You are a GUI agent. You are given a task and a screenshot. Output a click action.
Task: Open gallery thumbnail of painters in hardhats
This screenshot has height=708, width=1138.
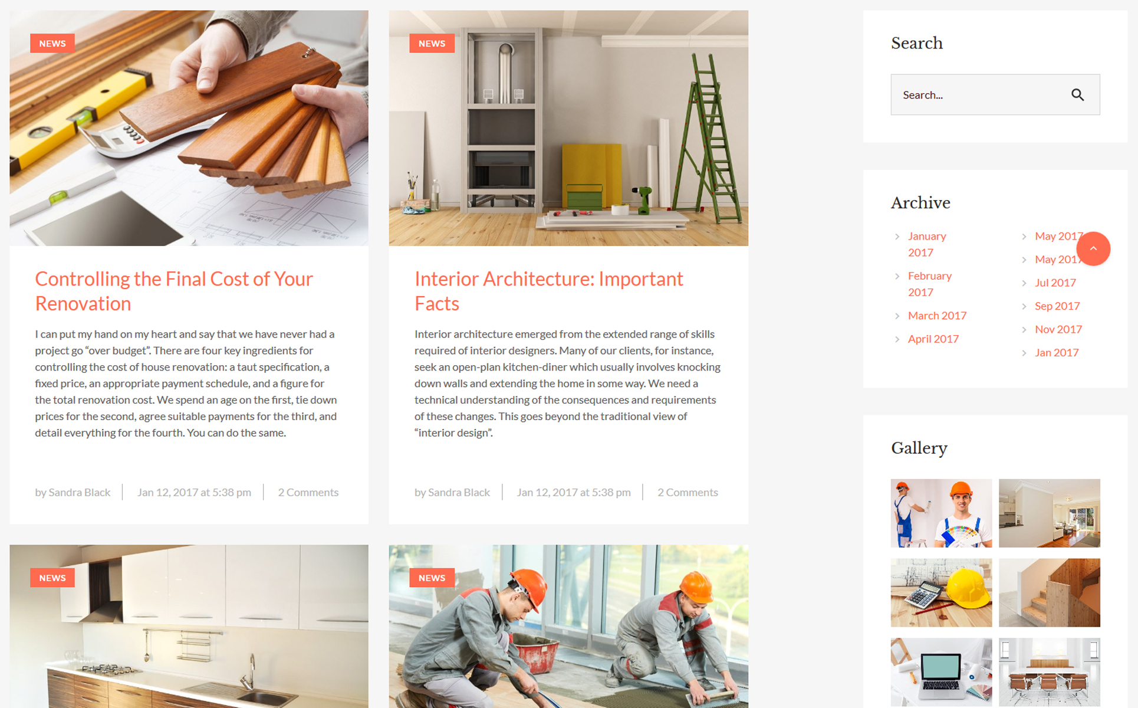[941, 513]
